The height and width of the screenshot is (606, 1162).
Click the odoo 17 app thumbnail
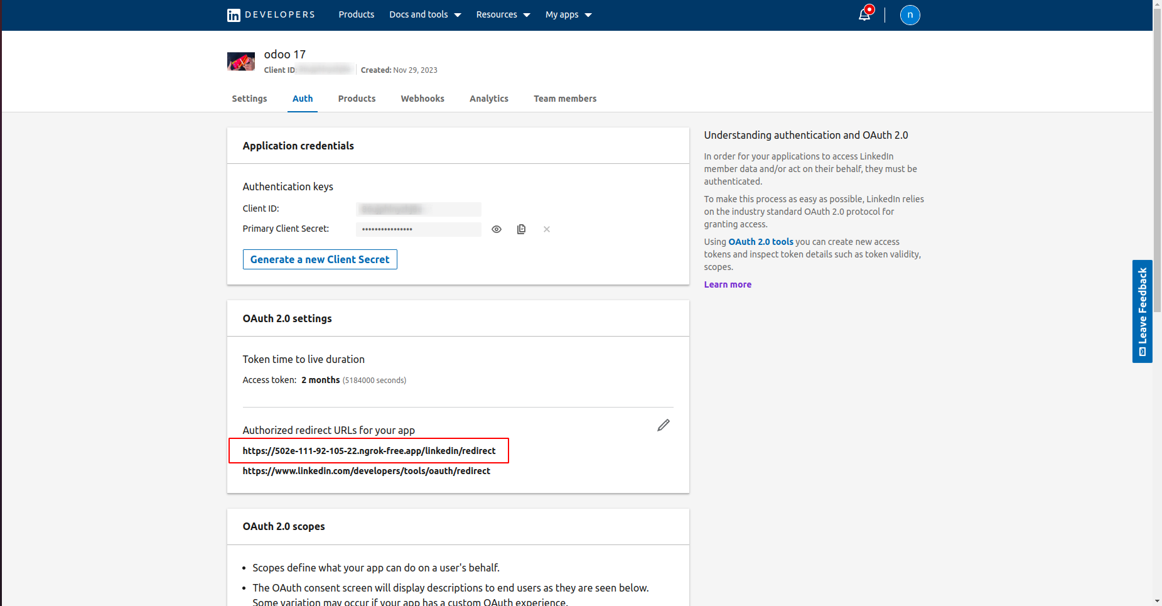241,62
